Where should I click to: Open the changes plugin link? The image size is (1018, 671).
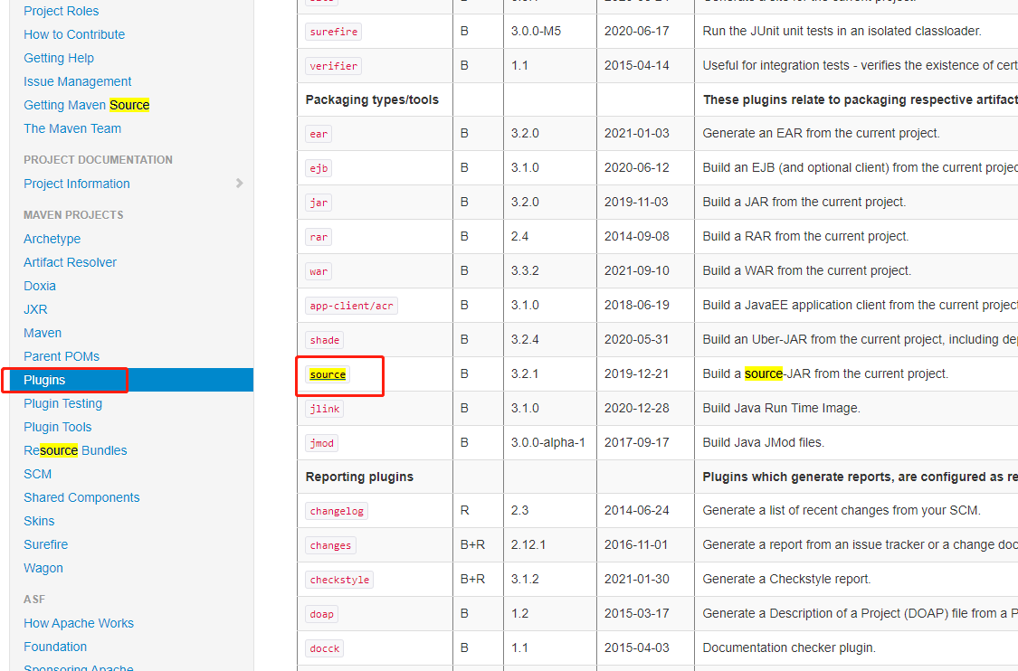point(330,546)
